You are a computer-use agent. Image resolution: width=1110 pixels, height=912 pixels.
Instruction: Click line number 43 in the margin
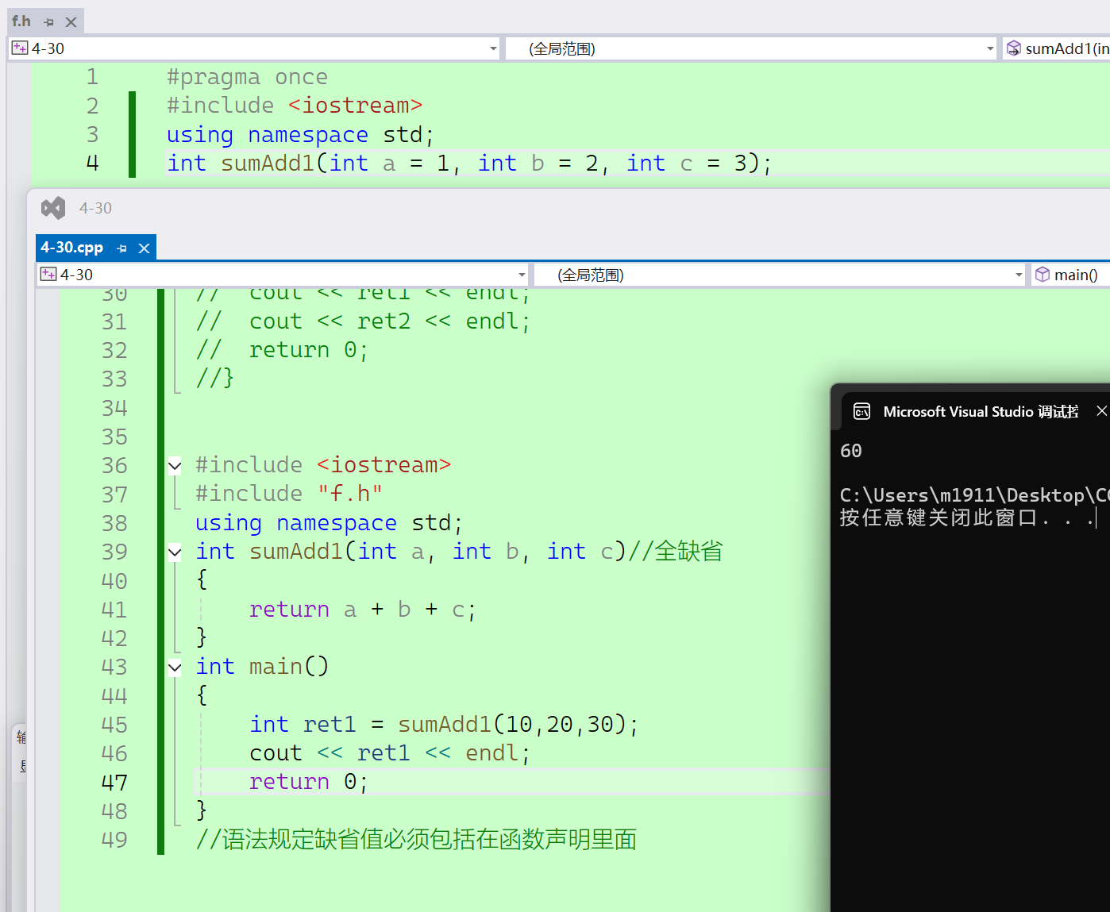[x=114, y=668]
